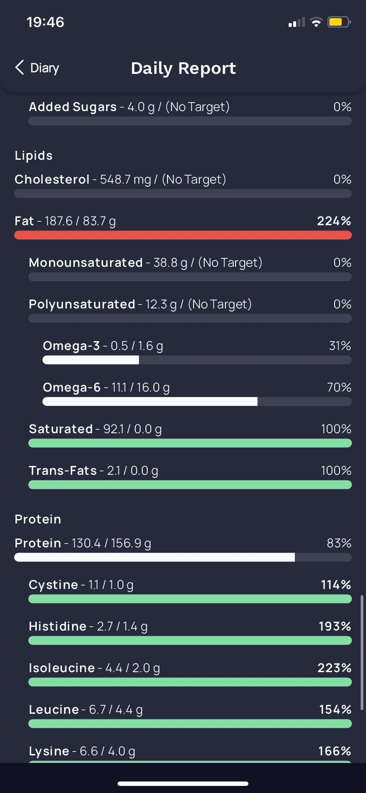Select the Monounsaturated fat row
The height and width of the screenshot is (793, 366).
point(145,263)
